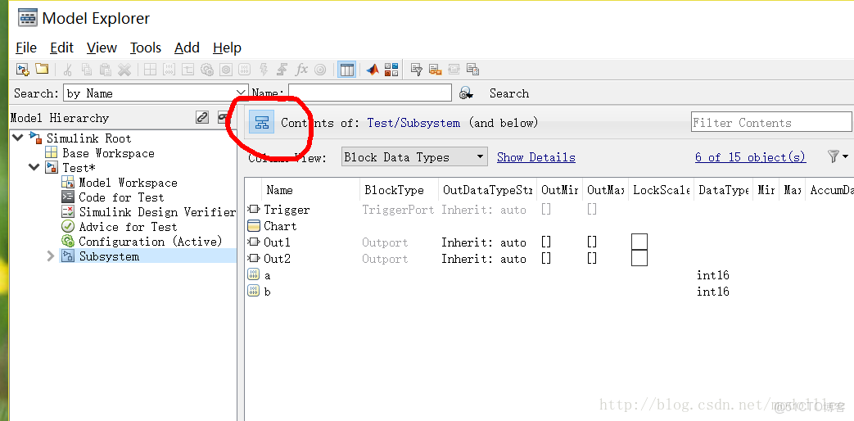Click into the Name search field
The height and width of the screenshot is (421, 854).
[370, 93]
